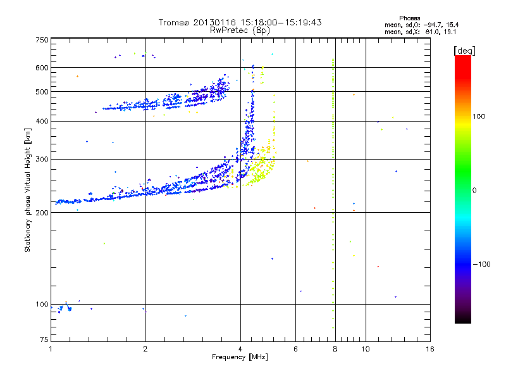Click y-axis tick label '600'
The image size is (506, 380).
click(x=42, y=68)
